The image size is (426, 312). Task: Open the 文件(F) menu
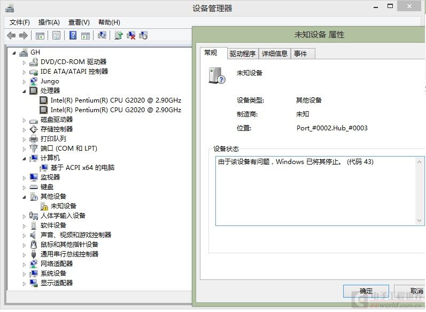[x=20, y=22]
